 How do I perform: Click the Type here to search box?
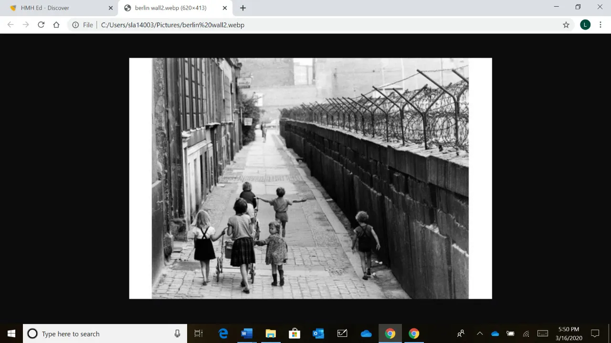[104, 333]
